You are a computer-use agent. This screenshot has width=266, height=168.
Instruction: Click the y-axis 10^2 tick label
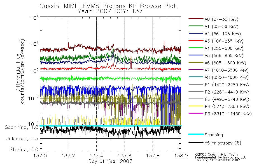(x=35, y=44)
